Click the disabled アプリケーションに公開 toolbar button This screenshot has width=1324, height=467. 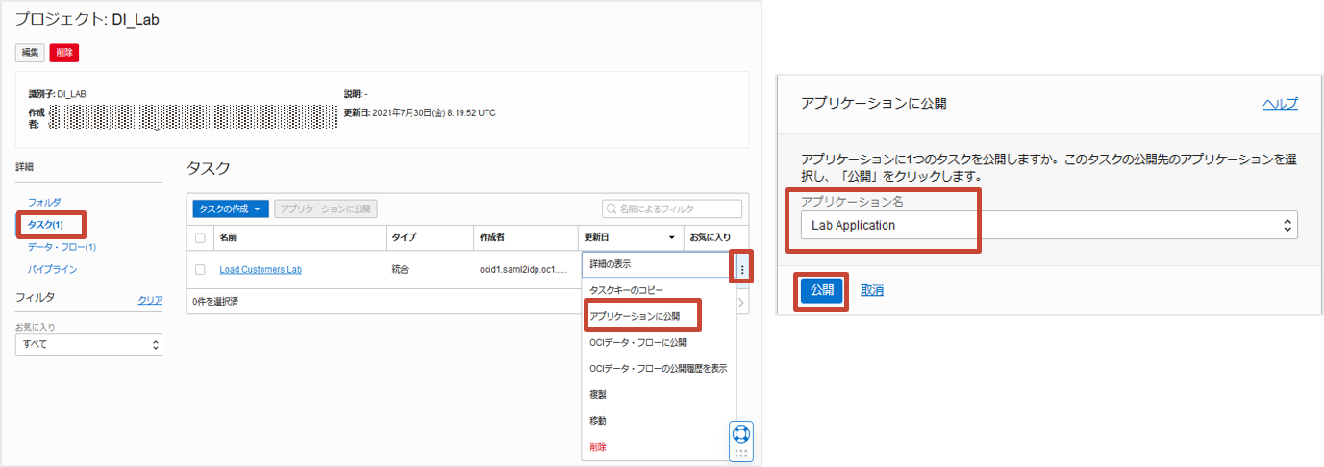point(326,209)
